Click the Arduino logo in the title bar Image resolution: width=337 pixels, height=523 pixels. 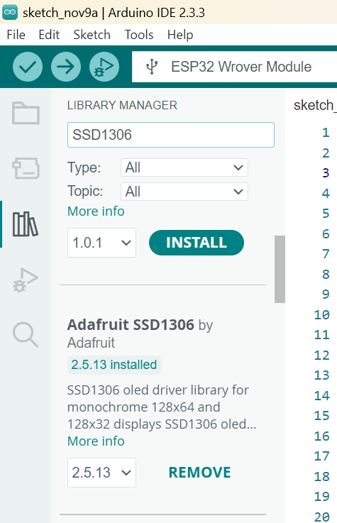(10, 12)
